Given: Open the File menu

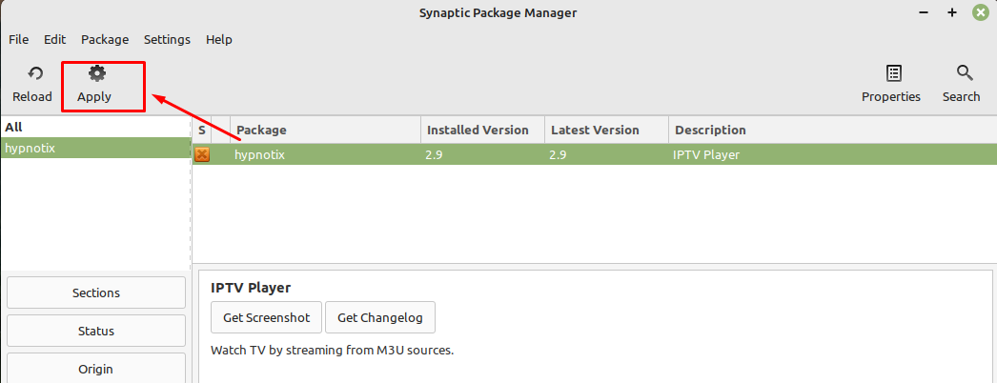Looking at the screenshot, I should 18,39.
